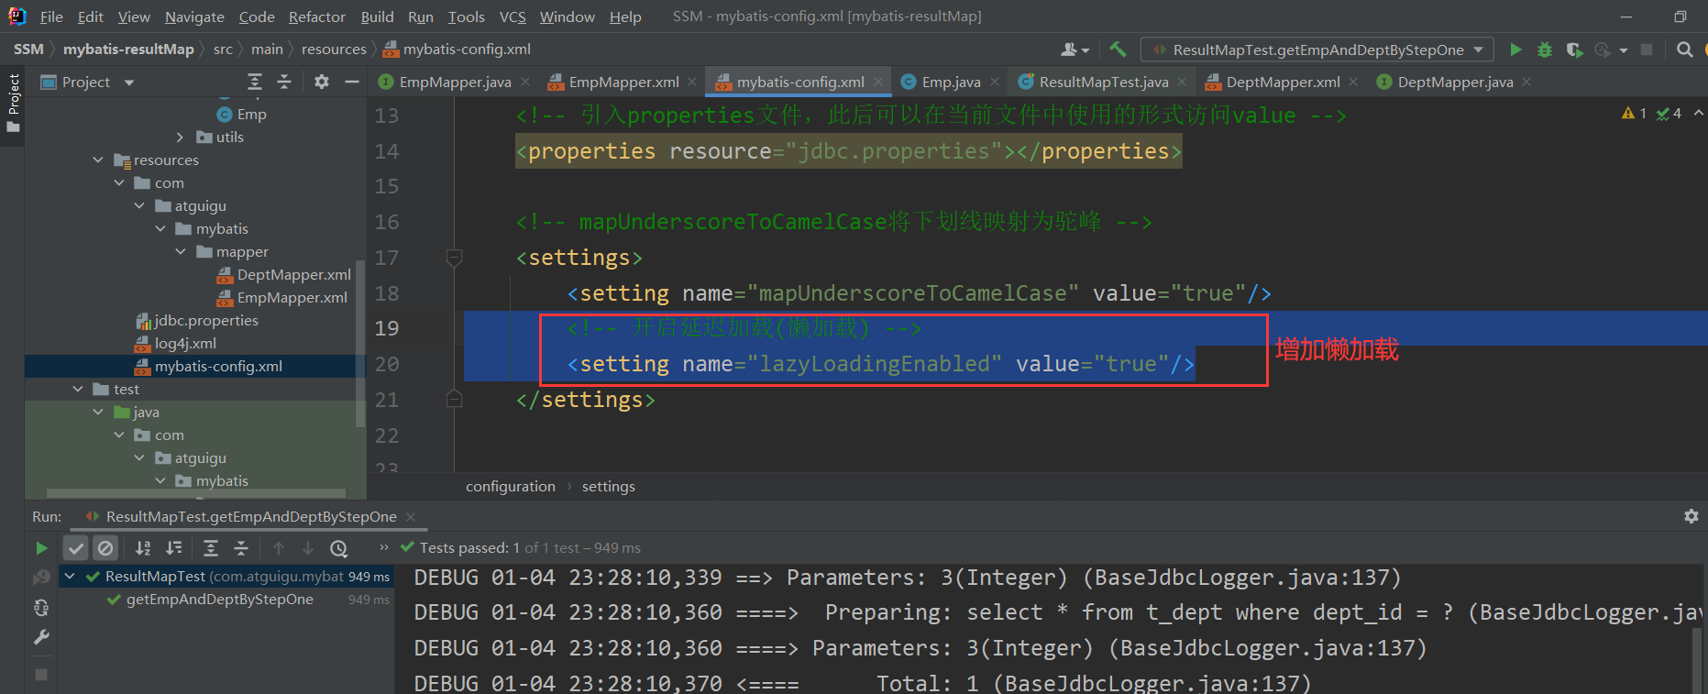Click the stop square in the Run panel sidebar

[41, 674]
